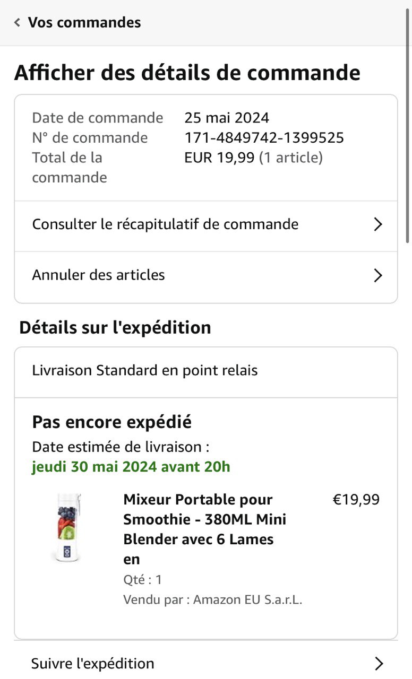Go back via "Vos commandes" label
The height and width of the screenshot is (679, 412).
pyautogui.click(x=84, y=23)
